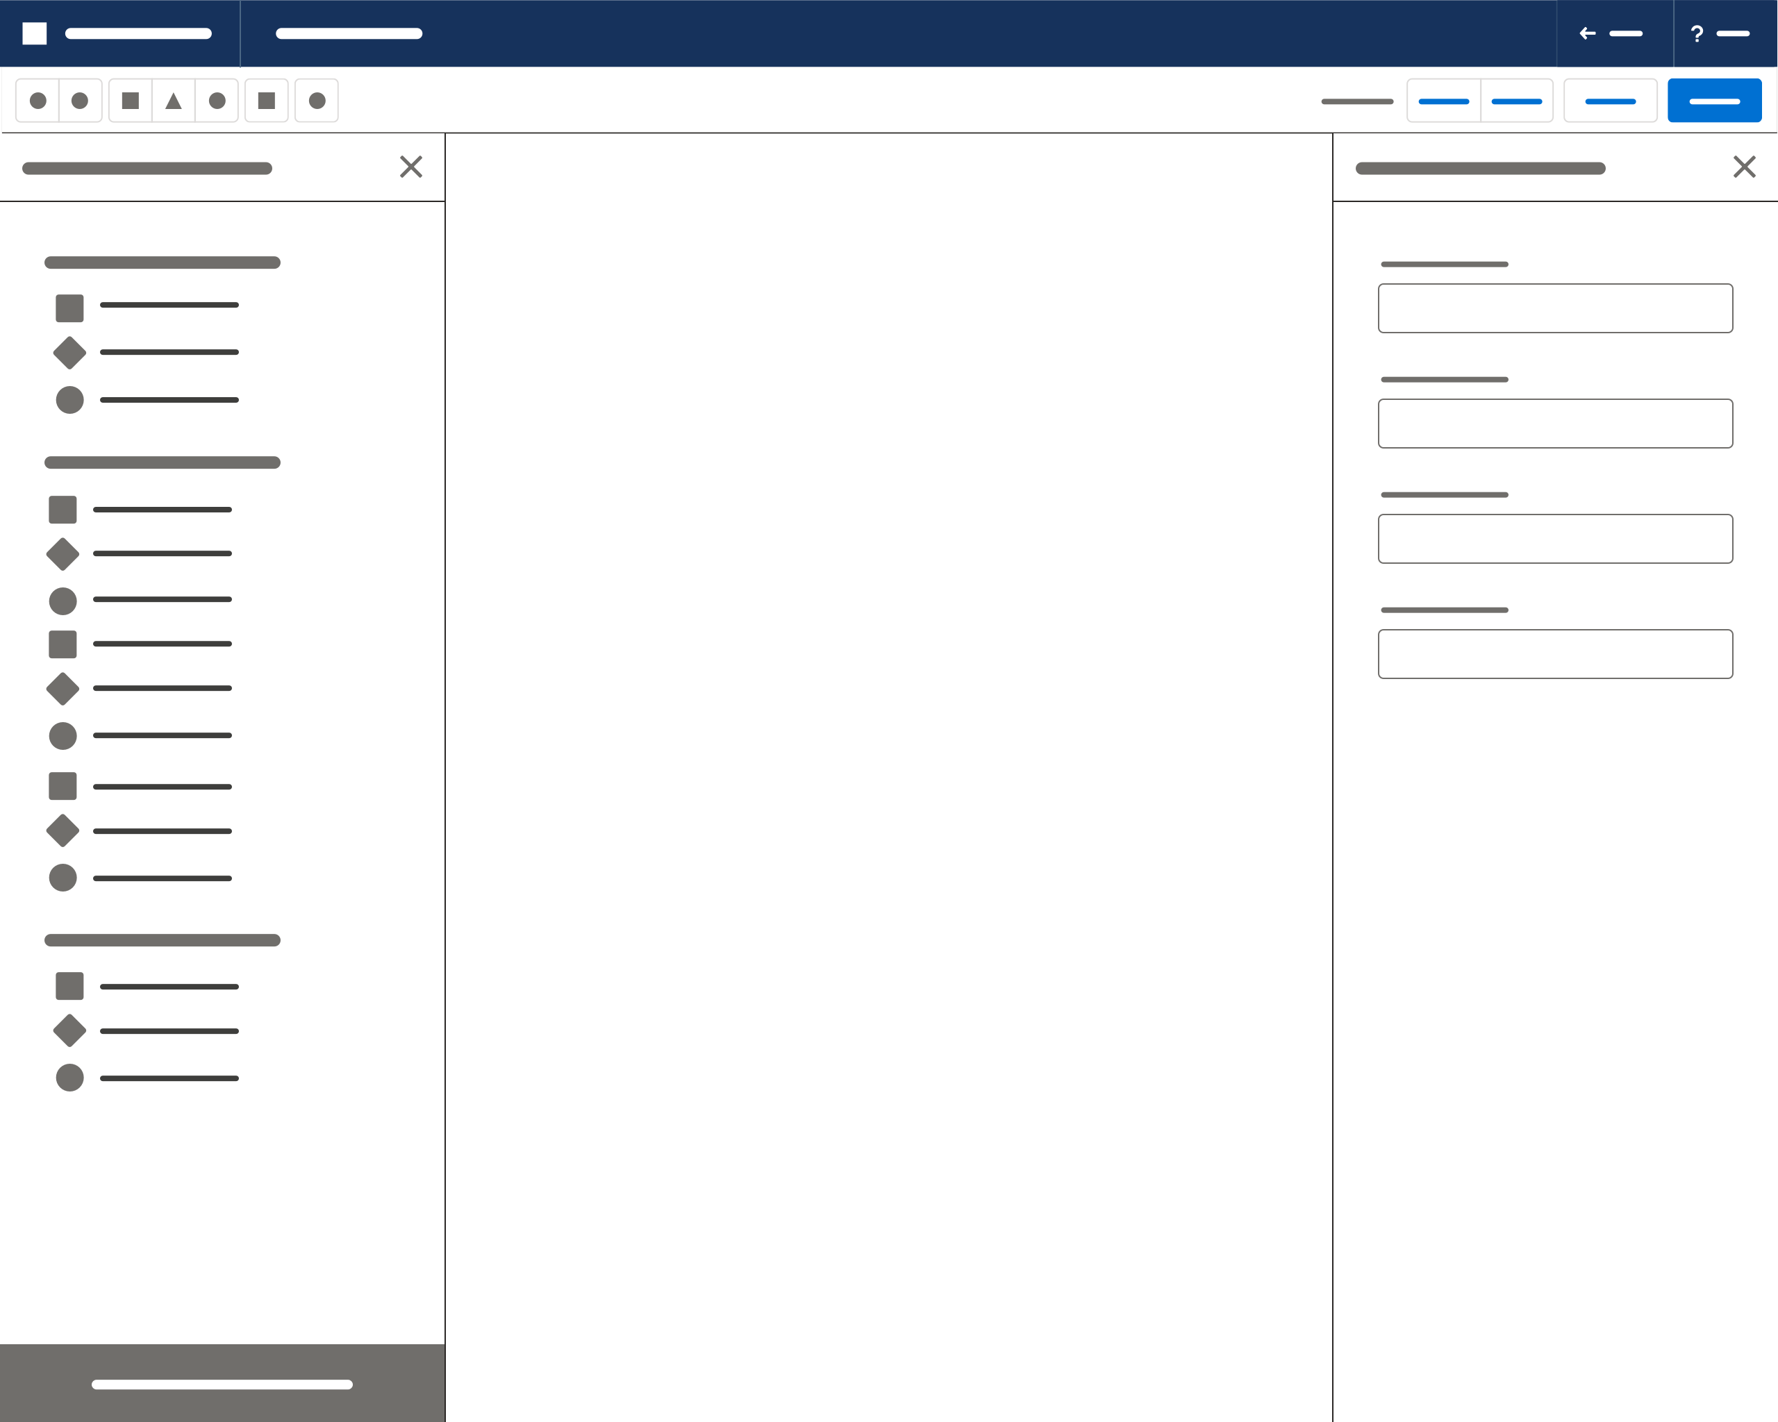Screen dimensions: 1778x1422
Task: Click the first square icon in the toolbar
Action: coord(131,101)
